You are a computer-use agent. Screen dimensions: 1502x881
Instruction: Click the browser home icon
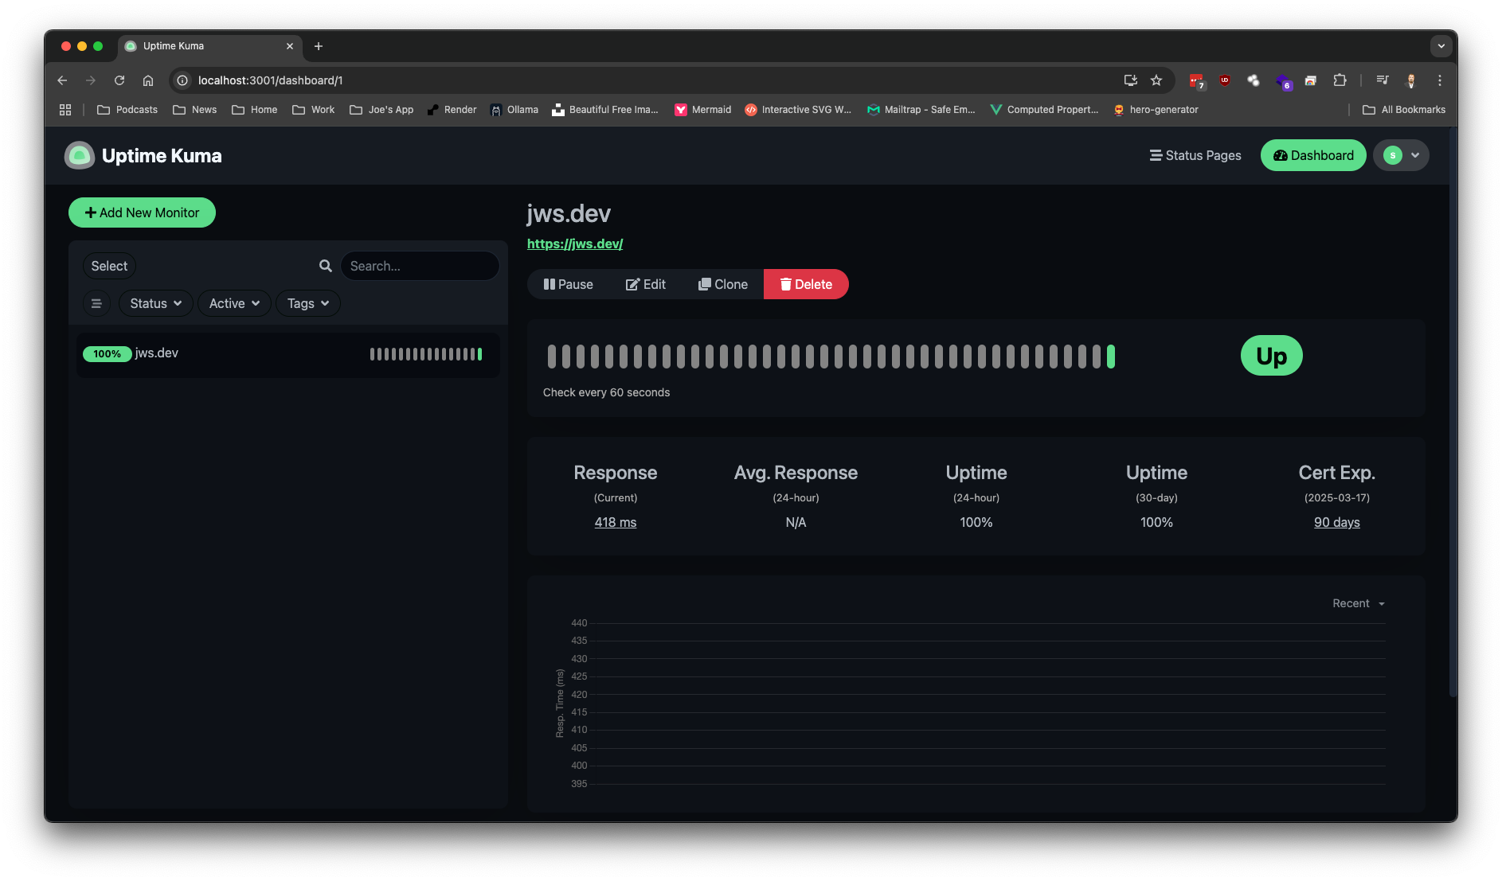[148, 80]
